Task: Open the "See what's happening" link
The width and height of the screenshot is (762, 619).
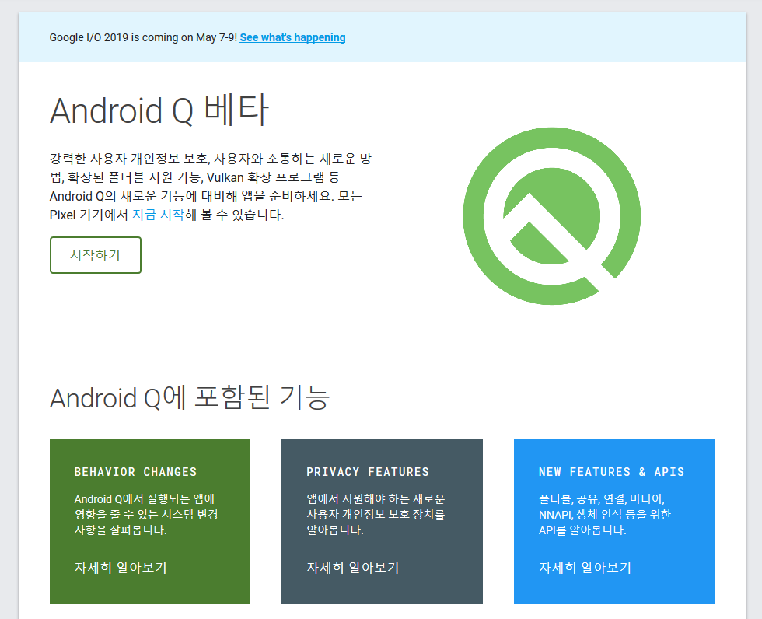Action: click(292, 37)
